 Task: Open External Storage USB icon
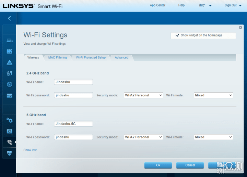[10, 95]
